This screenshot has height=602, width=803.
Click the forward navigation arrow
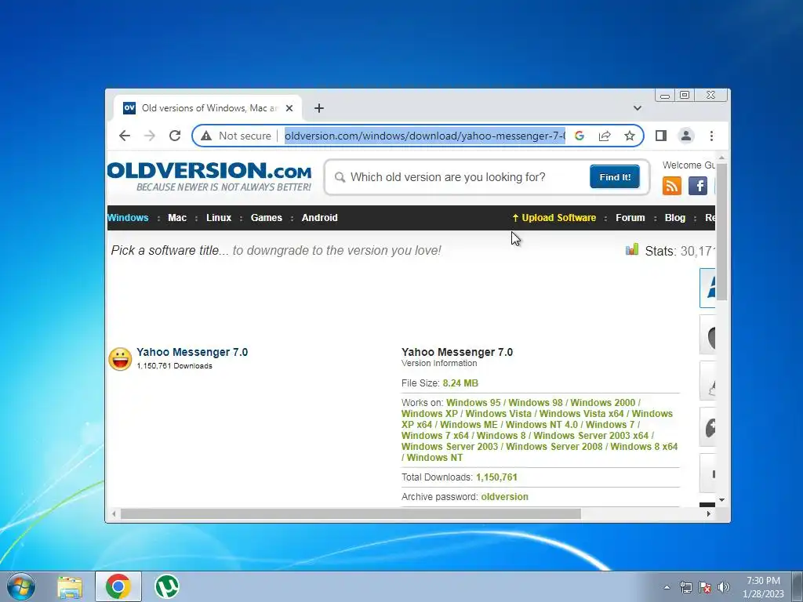tap(150, 136)
